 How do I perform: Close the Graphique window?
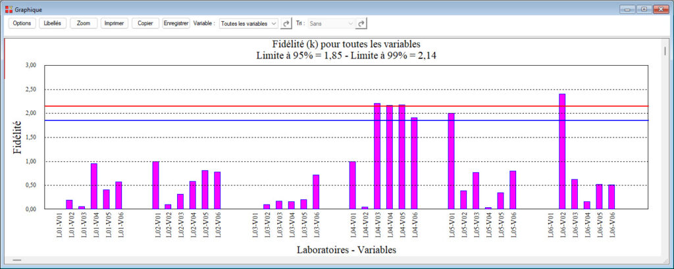pos(660,9)
